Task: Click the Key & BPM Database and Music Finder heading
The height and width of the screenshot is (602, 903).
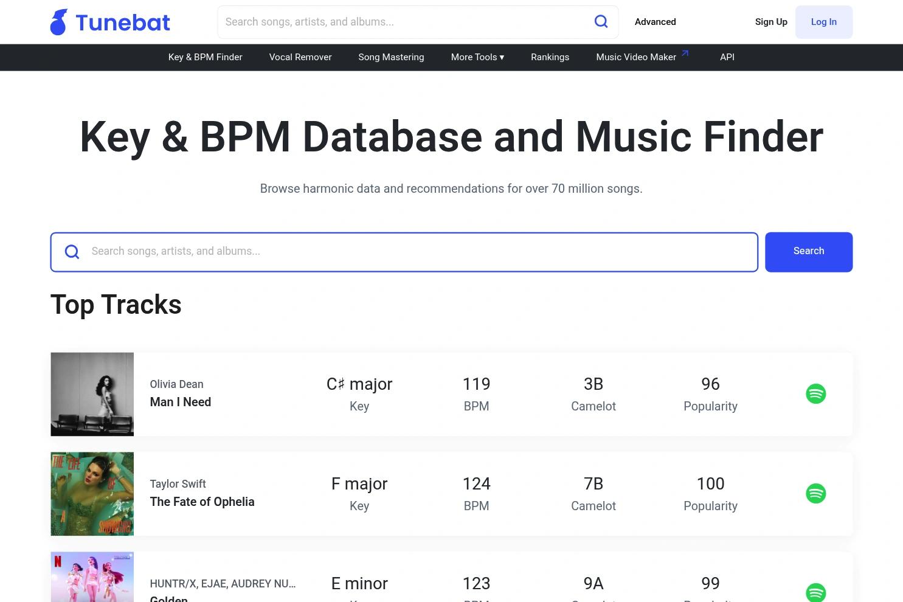Action: 451,137
